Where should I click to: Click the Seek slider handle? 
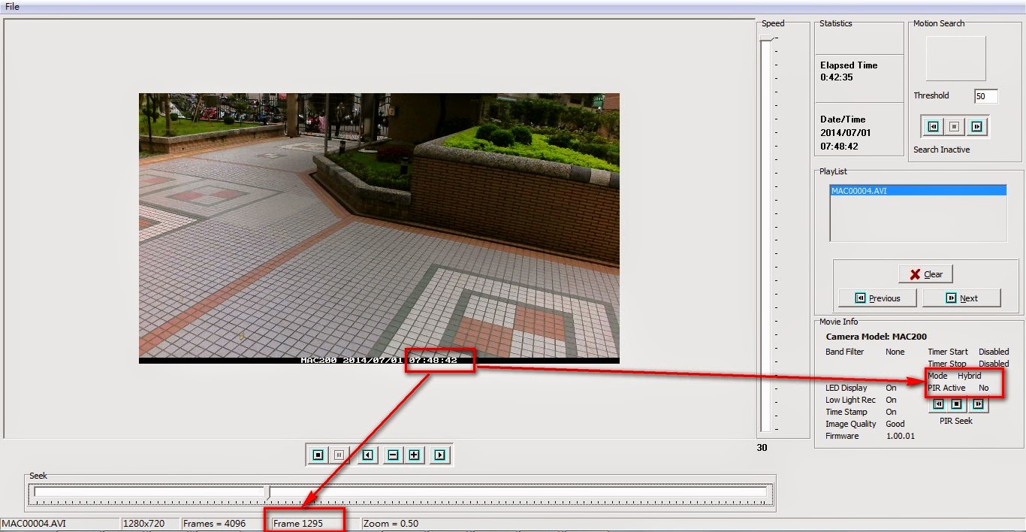pos(269,493)
